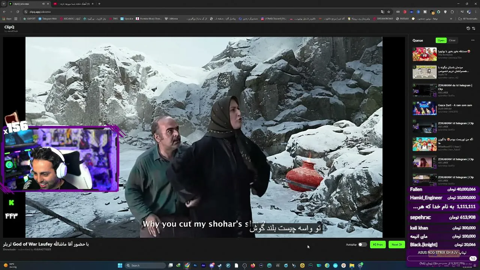Image resolution: width=480 pixels, height=270 pixels.
Task: Open Discord from the taskbar
Action: [211, 265]
